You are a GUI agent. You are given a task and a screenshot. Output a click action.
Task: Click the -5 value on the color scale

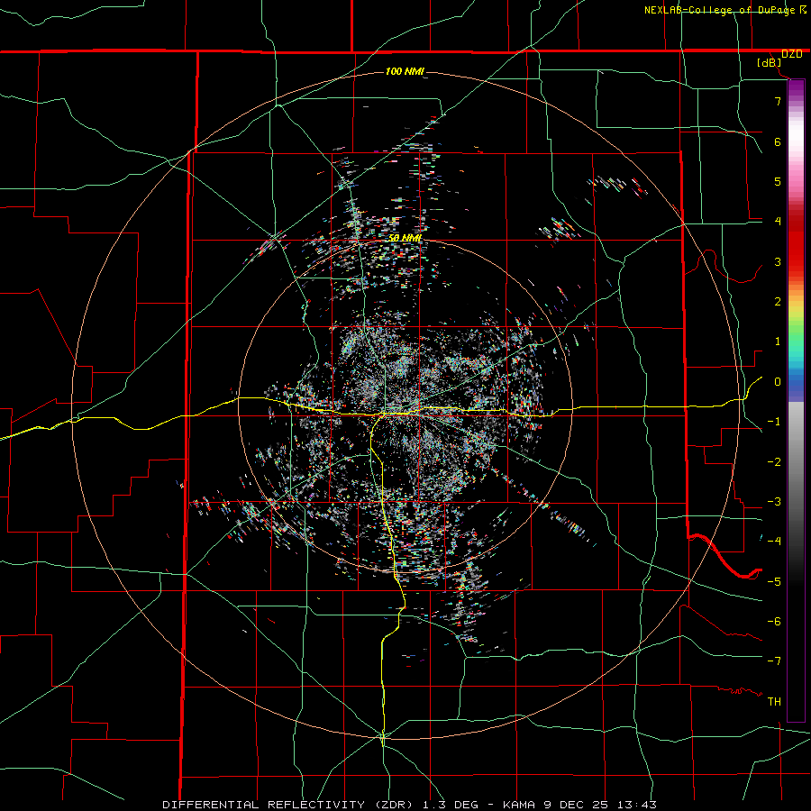(774, 582)
